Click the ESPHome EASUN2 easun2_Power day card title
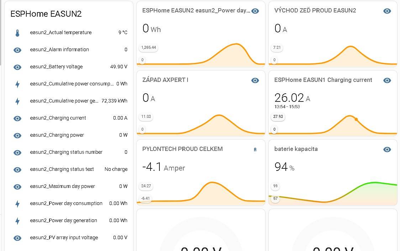 click(196, 10)
